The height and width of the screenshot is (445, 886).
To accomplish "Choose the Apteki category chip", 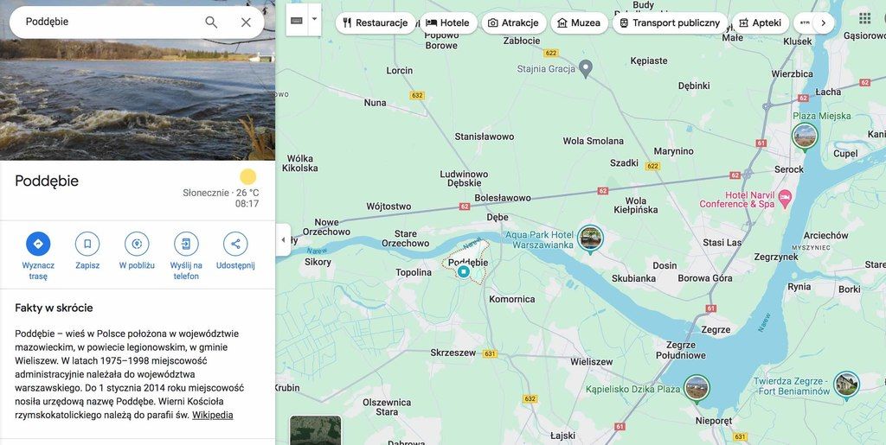I will tap(761, 23).
